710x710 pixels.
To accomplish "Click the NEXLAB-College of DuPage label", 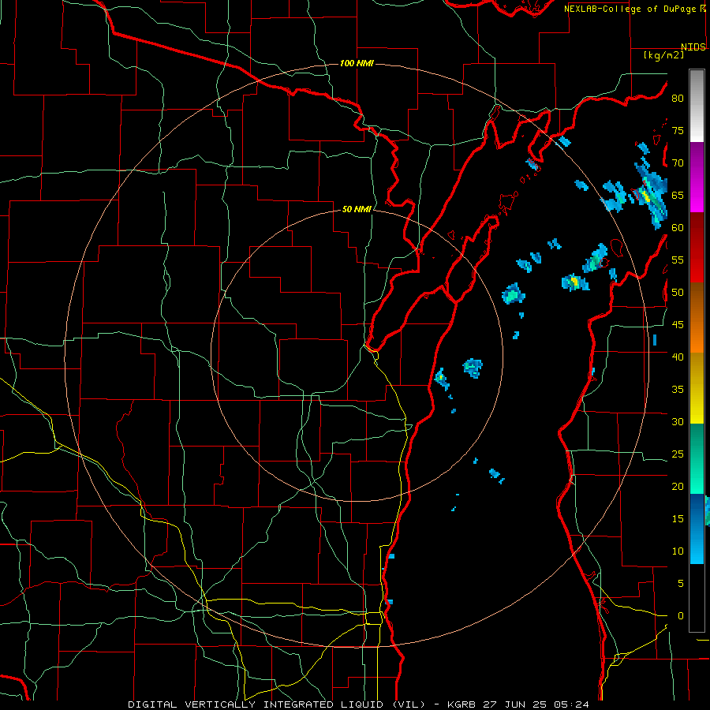I will 631,9.
